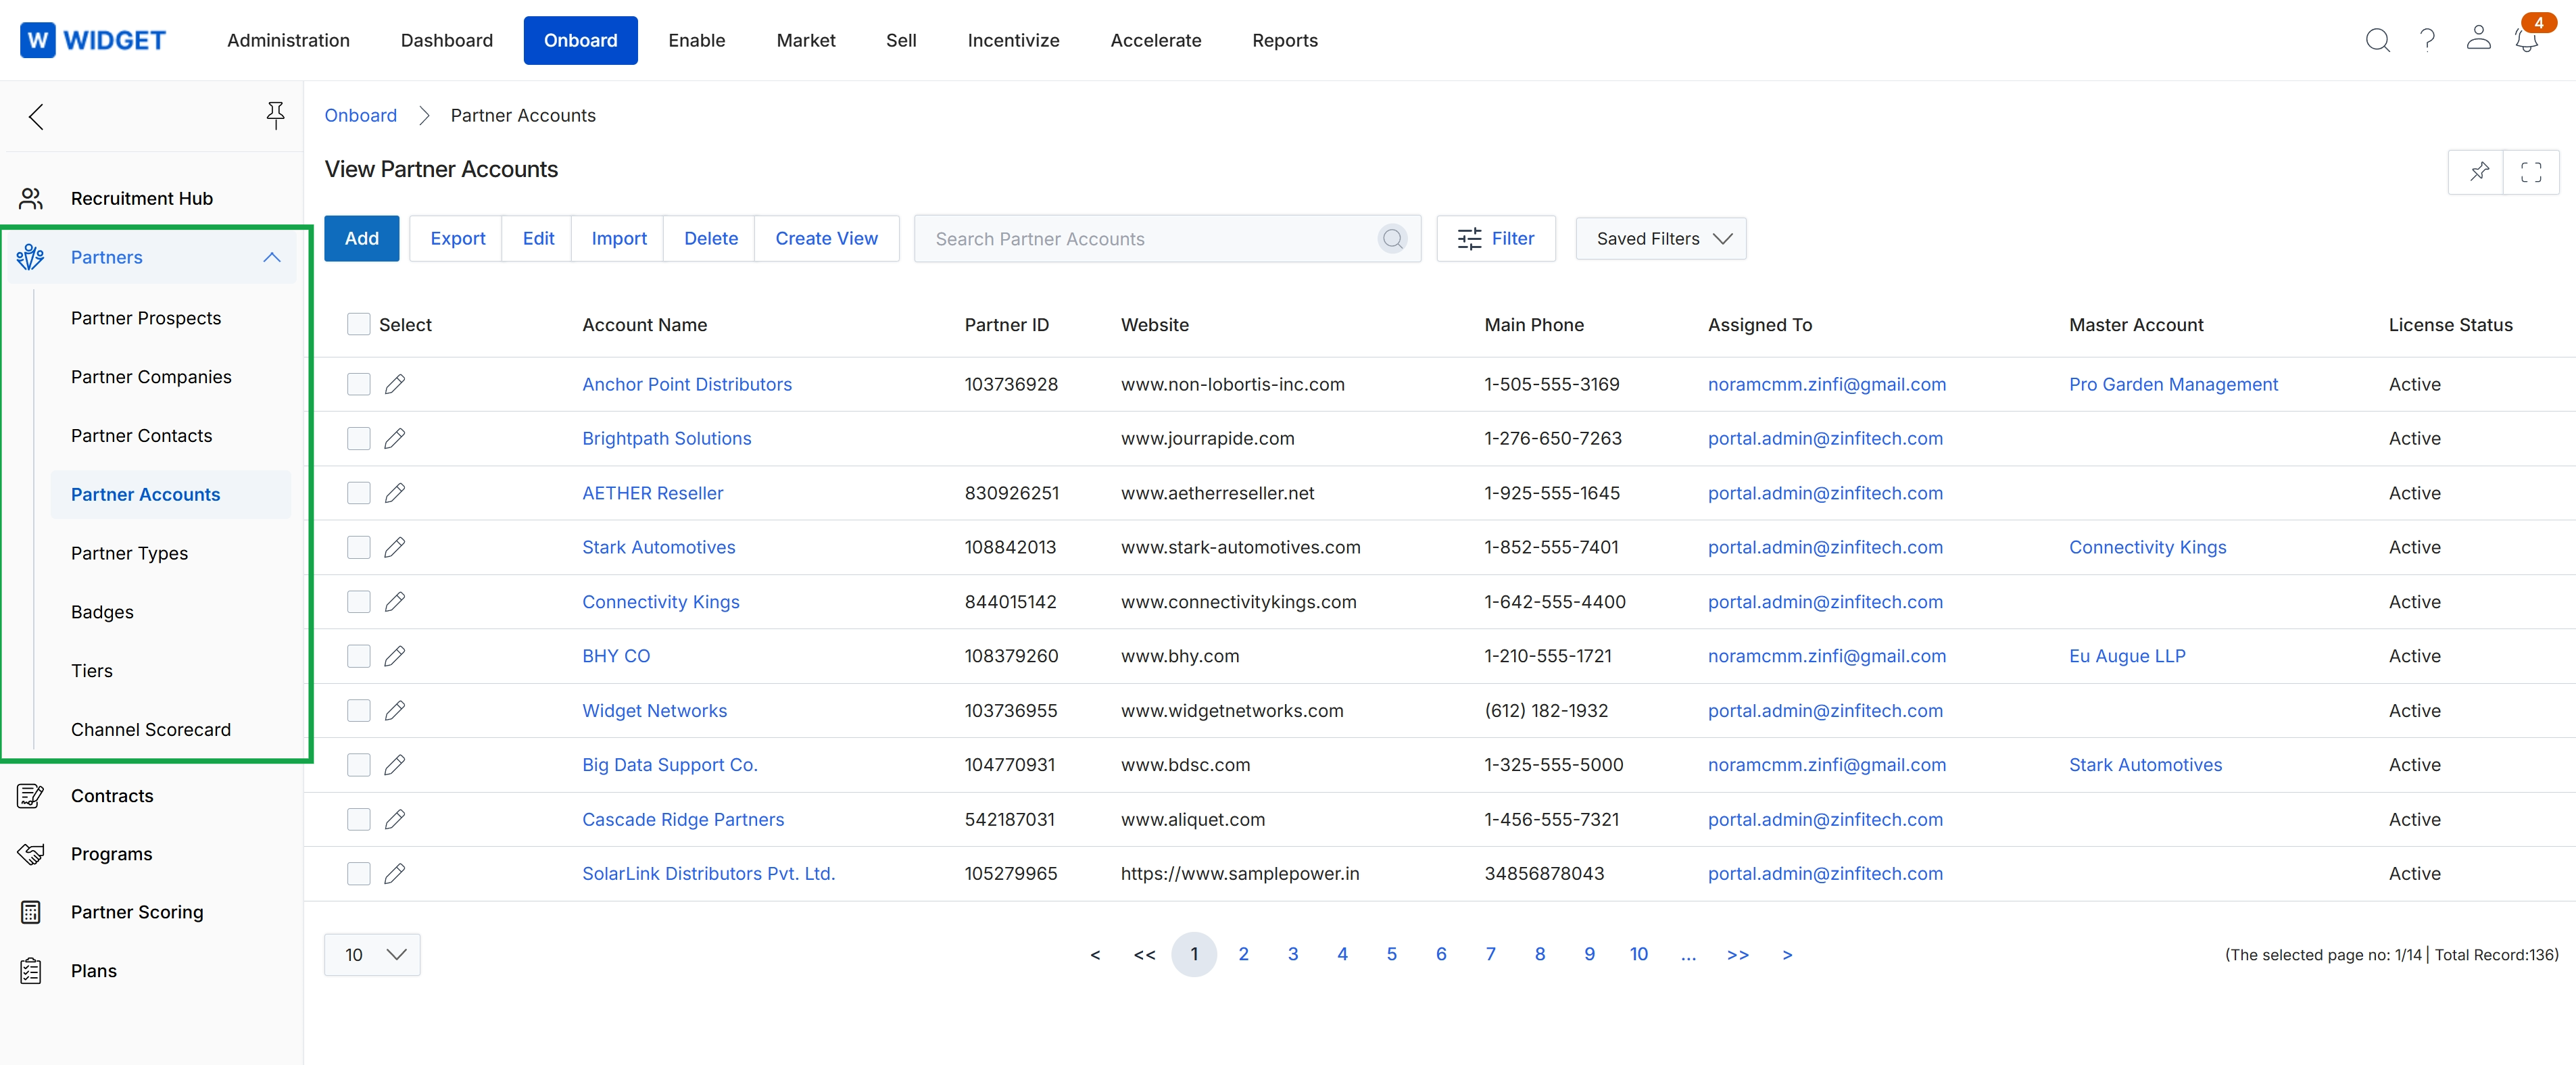Open Partner Prospects in sidebar
Image resolution: width=2576 pixels, height=1065 pixels.
click(x=146, y=318)
